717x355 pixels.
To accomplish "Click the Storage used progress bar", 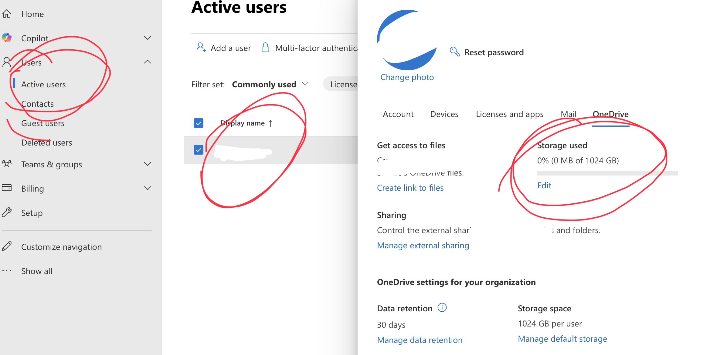I will point(607,173).
